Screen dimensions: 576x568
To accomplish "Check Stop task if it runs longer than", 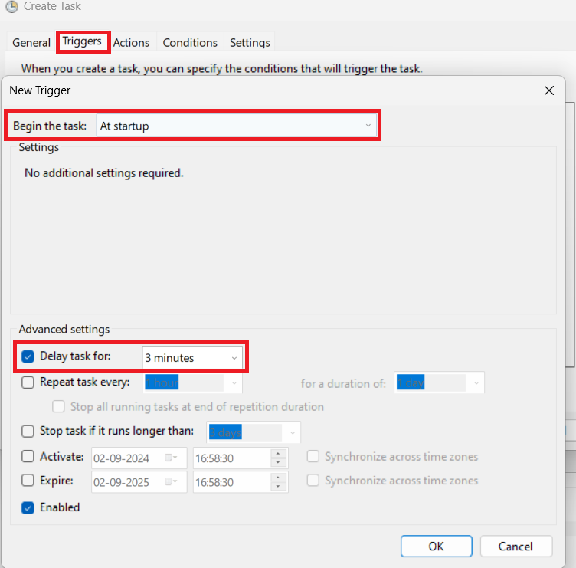I will (28, 432).
